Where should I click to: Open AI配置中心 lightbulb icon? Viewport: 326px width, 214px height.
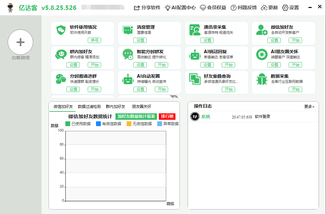click(x=167, y=8)
